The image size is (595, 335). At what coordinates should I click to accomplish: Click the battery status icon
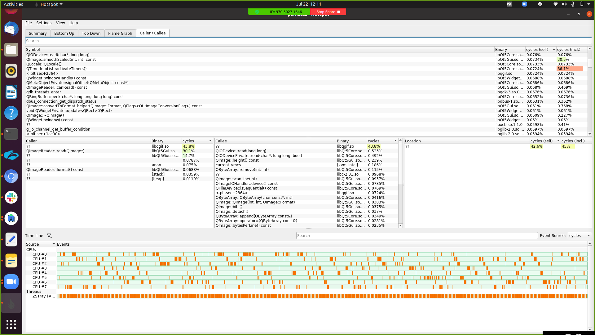582,4
